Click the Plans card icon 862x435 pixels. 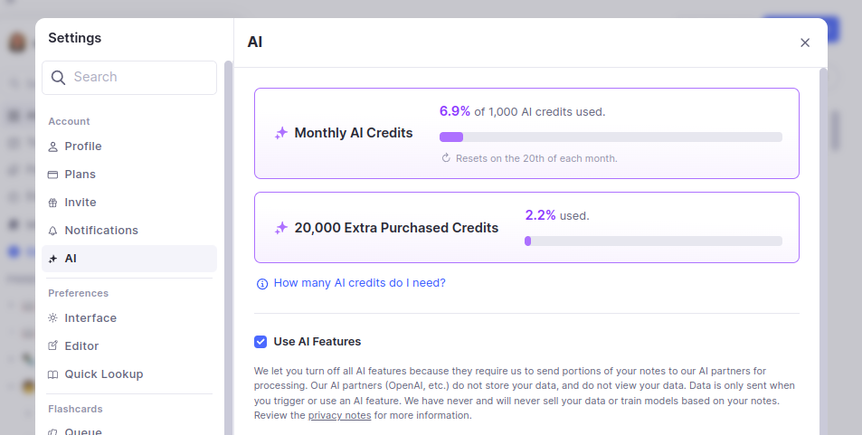pos(53,175)
